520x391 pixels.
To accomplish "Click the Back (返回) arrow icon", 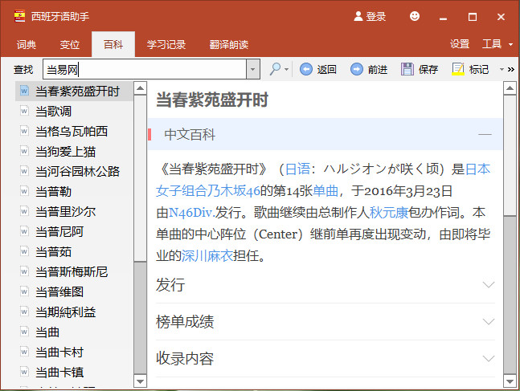I will (306, 69).
